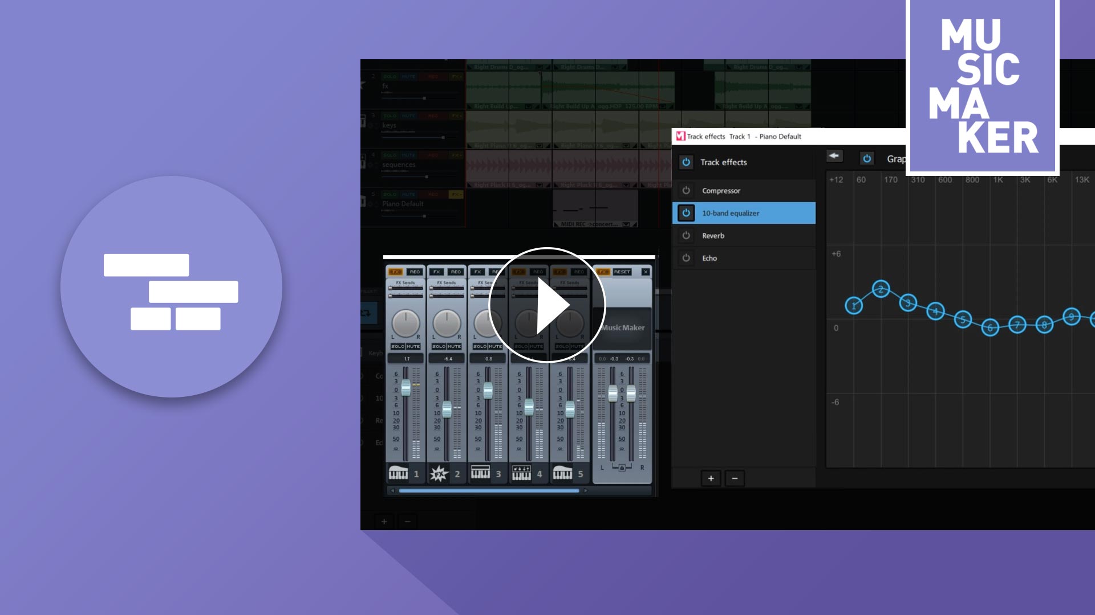Click the back arrow in the equalizer panel

834,156
